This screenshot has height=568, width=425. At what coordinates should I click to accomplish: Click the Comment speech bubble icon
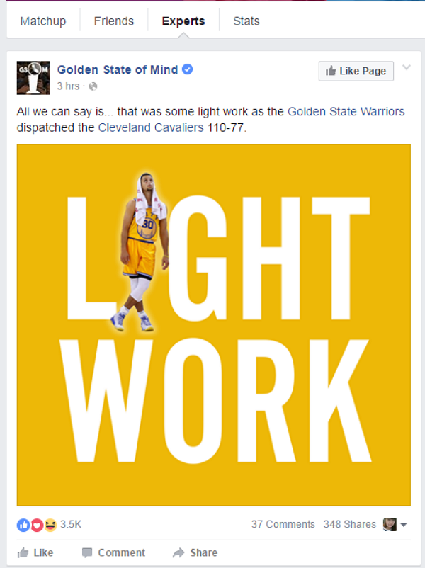point(87,553)
